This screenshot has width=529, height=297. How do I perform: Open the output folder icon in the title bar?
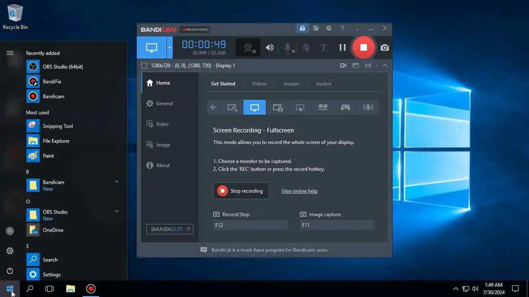point(316,28)
